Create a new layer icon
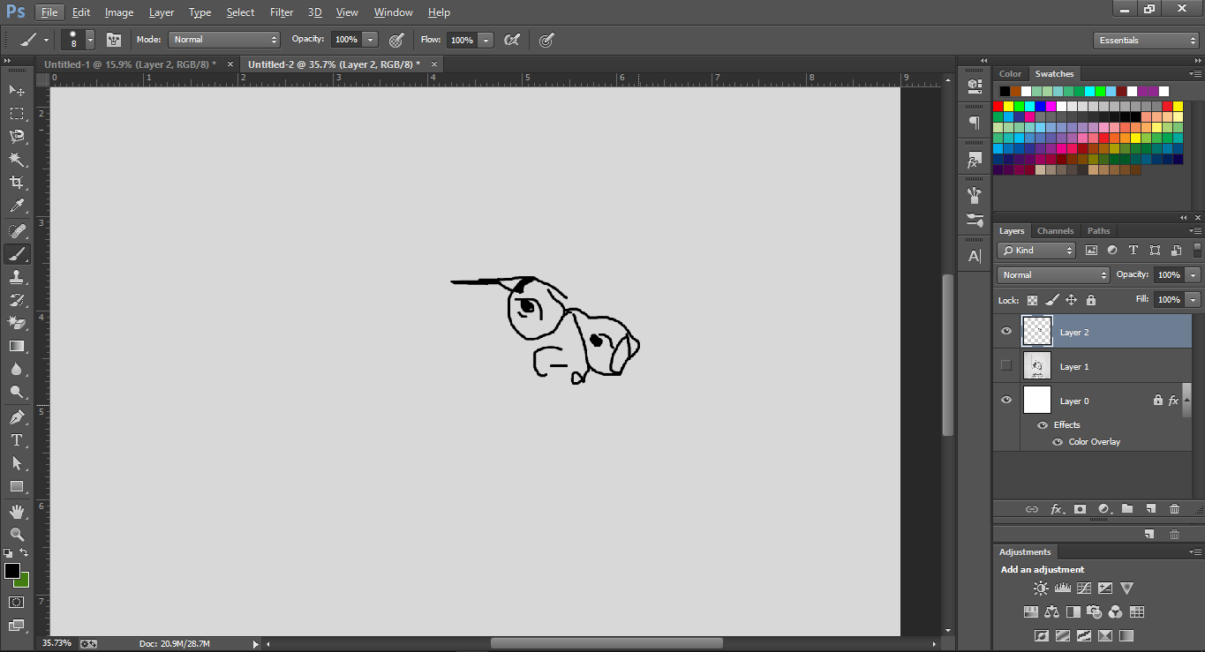1205x652 pixels. point(1150,509)
